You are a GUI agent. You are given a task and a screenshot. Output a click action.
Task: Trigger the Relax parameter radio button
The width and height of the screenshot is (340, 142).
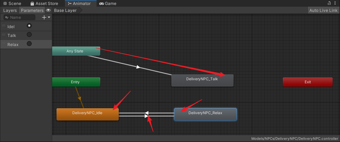[x=29, y=44]
